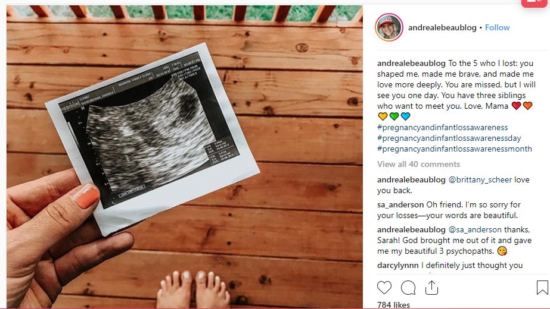Save the post with the bookmark icon
The image size is (550, 309).
click(542, 288)
